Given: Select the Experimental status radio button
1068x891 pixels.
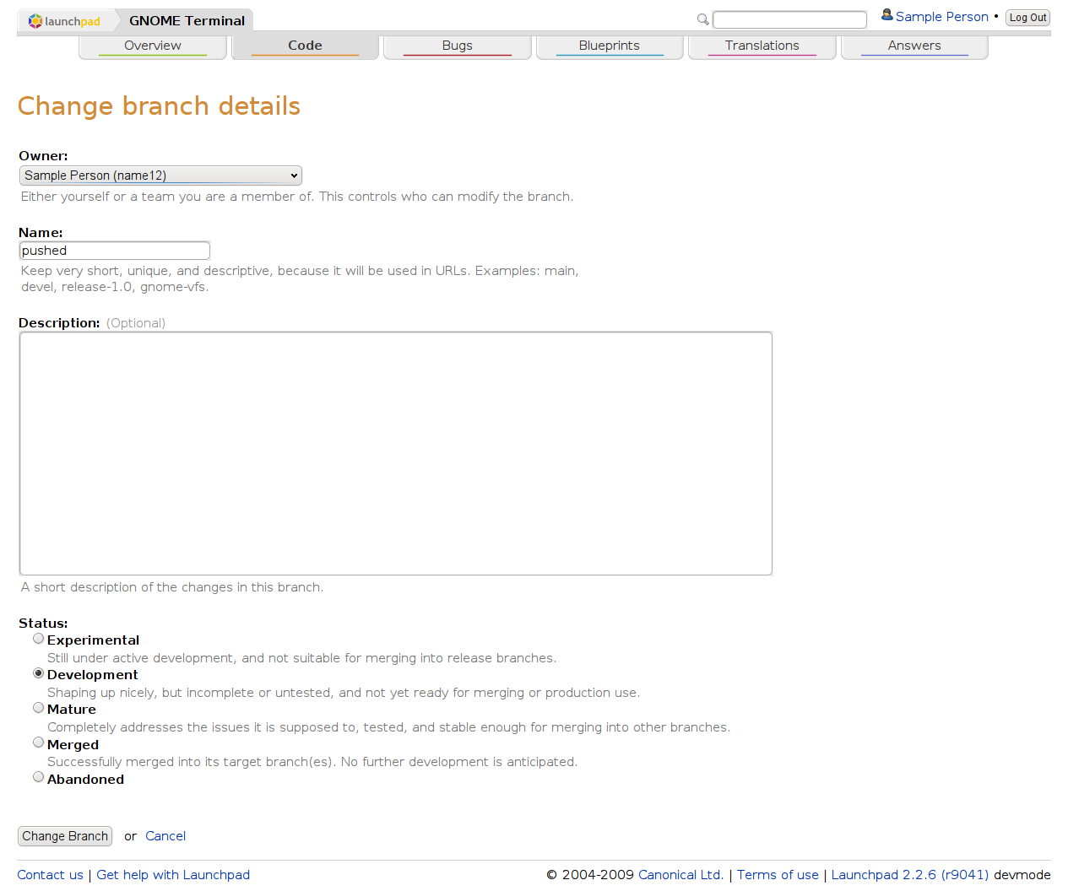Looking at the screenshot, I should pyautogui.click(x=39, y=639).
